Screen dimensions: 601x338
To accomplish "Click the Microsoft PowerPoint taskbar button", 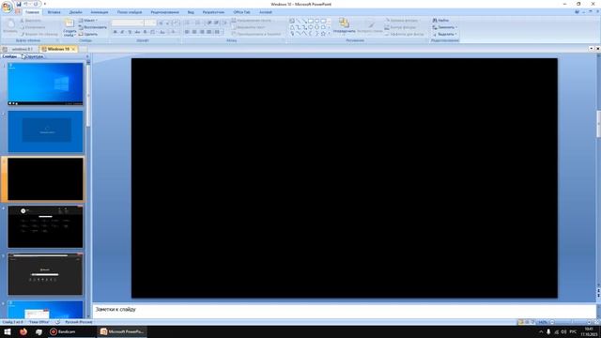I will (122, 331).
